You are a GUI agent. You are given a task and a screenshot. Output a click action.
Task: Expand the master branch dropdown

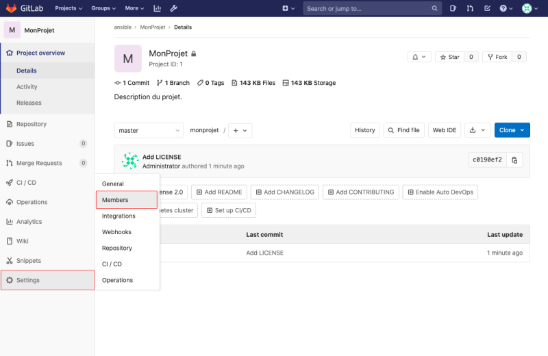pos(149,130)
